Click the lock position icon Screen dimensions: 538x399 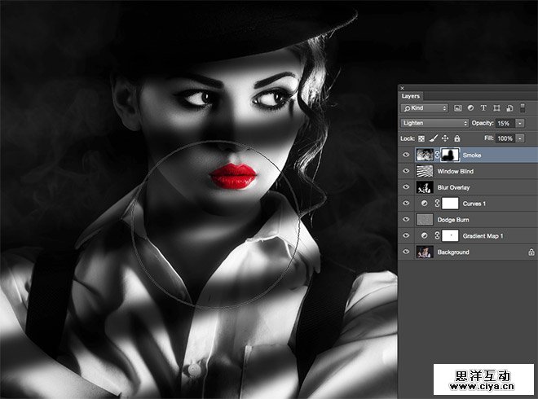click(445, 138)
